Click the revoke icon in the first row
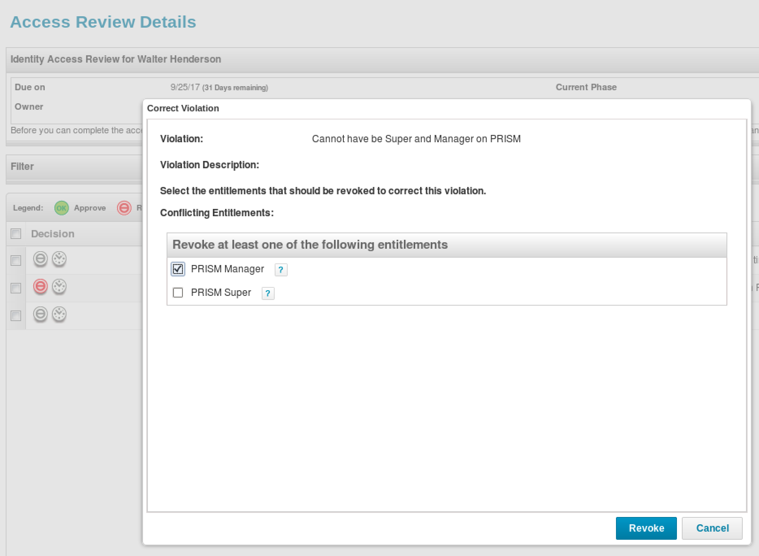Screen dimensions: 759x556 click(x=40, y=259)
